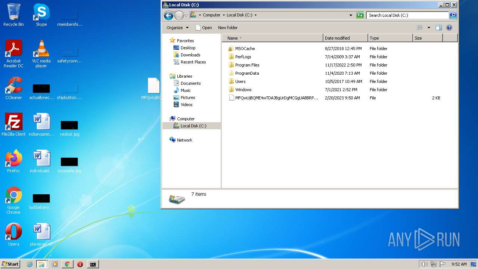Image resolution: width=478 pixels, height=269 pixels.
Task: Select Network in navigation pane
Action: [x=181, y=140]
